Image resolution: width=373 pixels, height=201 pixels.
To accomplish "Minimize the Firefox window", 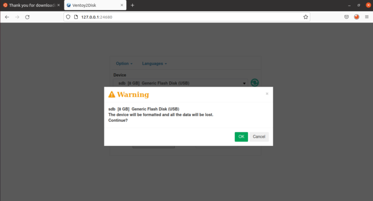I will [x=349, y=5].
